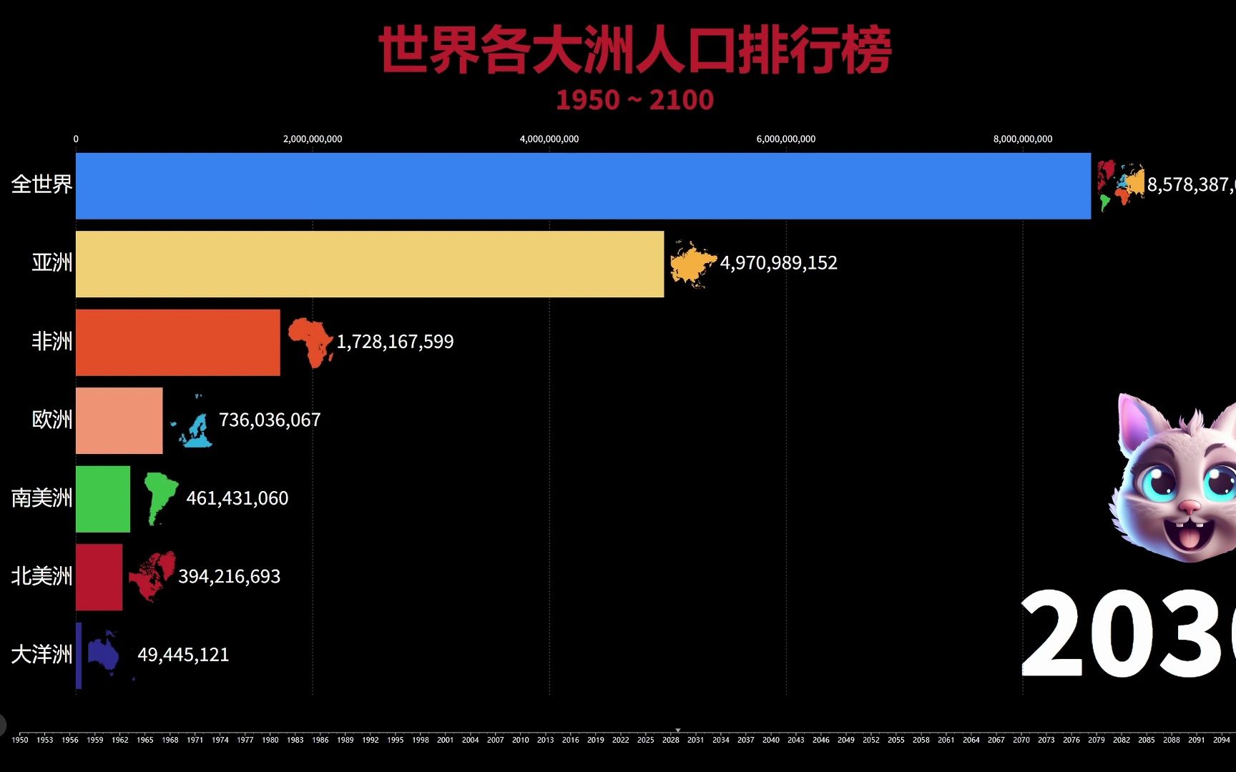Click the crimson 北美洲 bar
The width and height of the screenshot is (1236, 772).
99,578
